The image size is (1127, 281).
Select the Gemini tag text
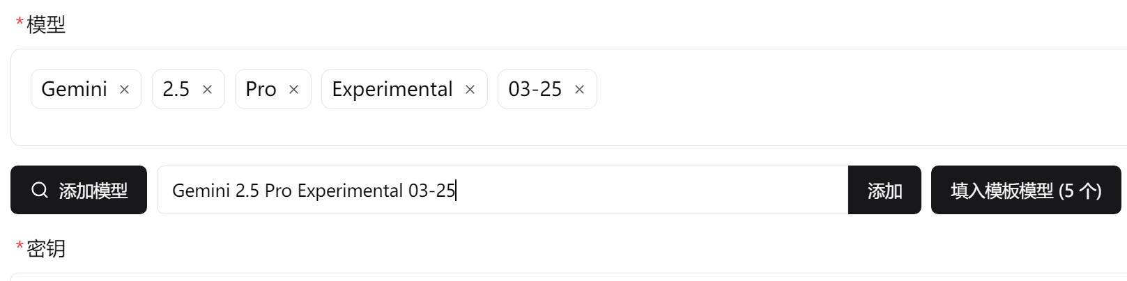(74, 89)
